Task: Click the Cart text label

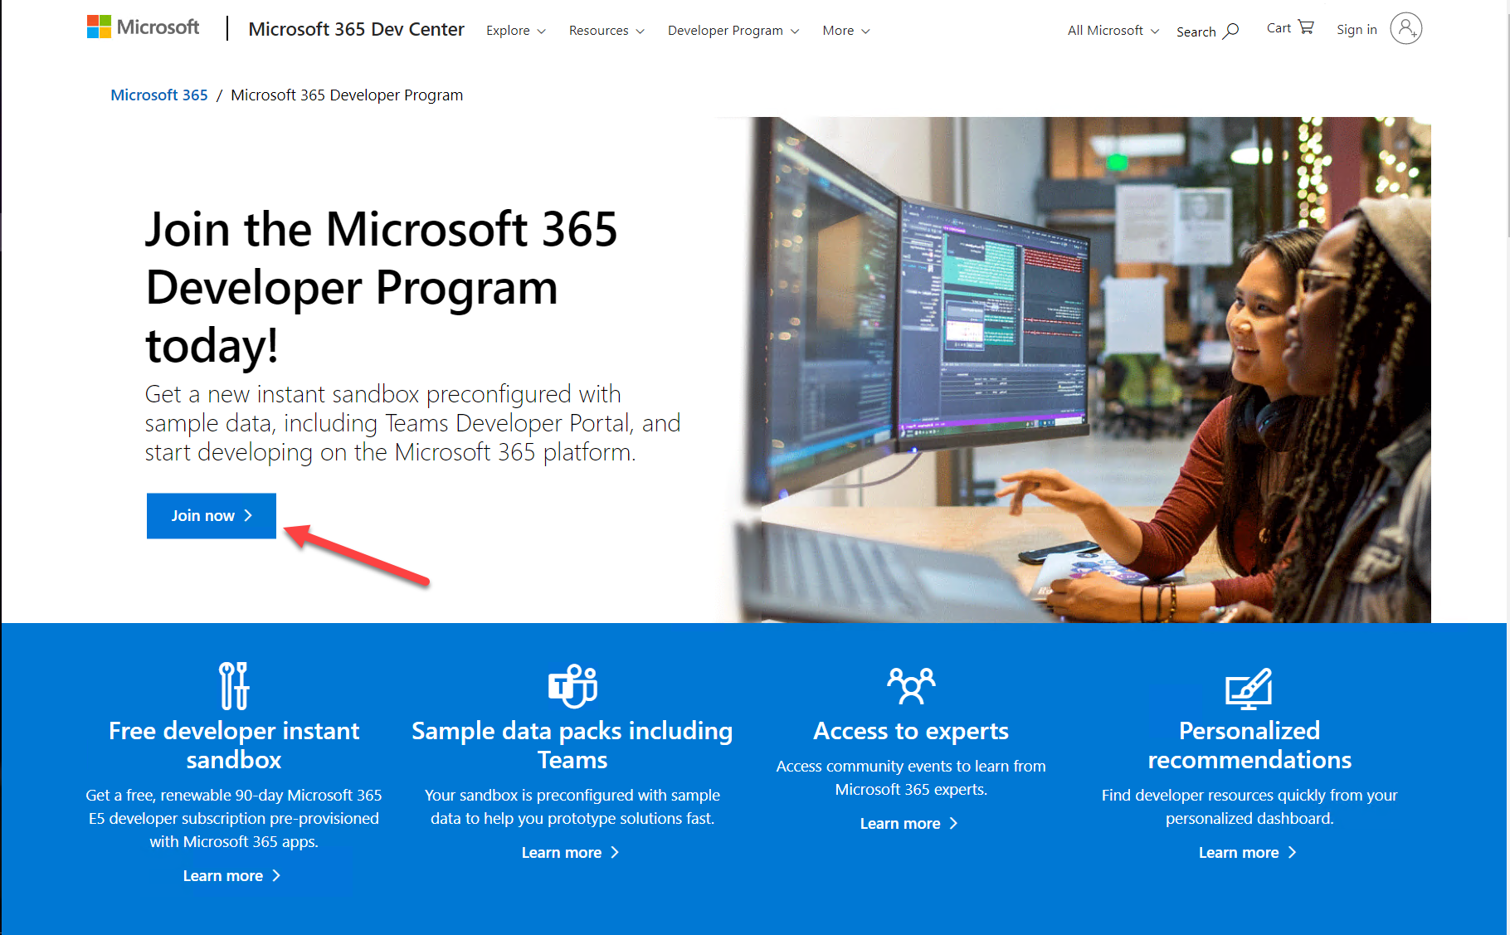Action: (1279, 28)
